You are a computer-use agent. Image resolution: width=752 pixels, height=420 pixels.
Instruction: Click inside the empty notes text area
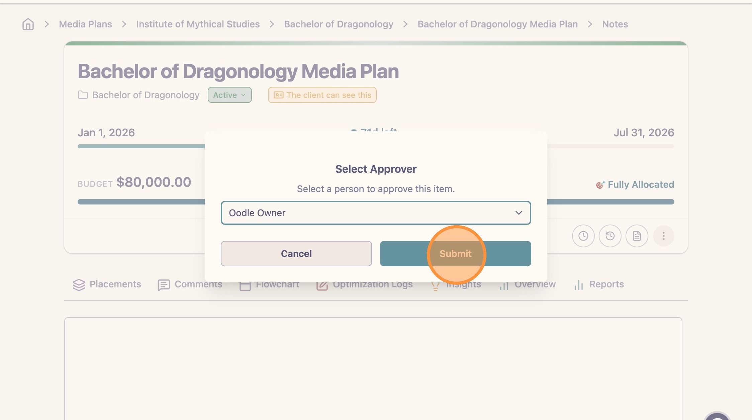pos(373,369)
